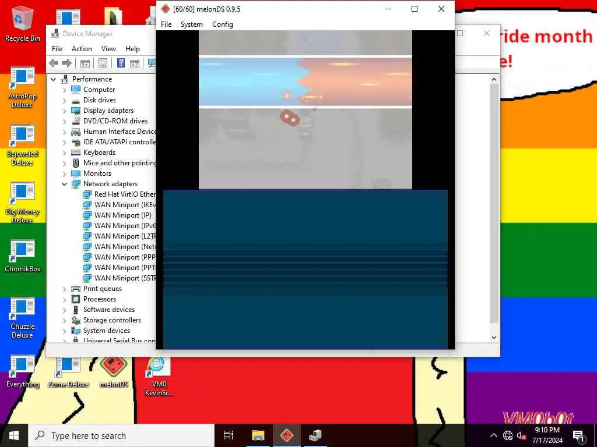Select melonDS desktop icon

pyautogui.click(x=114, y=372)
